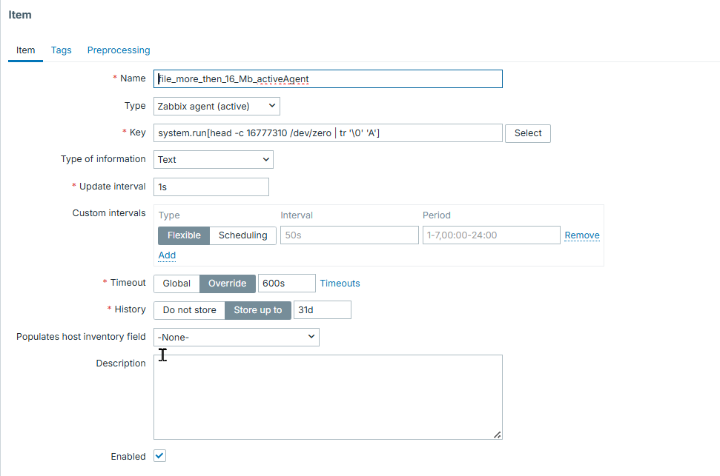Click the Name input field

tap(328, 79)
